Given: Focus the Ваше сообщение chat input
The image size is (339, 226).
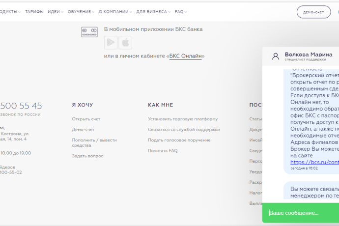Looking at the screenshot, I should [301, 213].
